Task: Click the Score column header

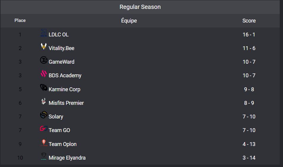Action: [x=249, y=21]
